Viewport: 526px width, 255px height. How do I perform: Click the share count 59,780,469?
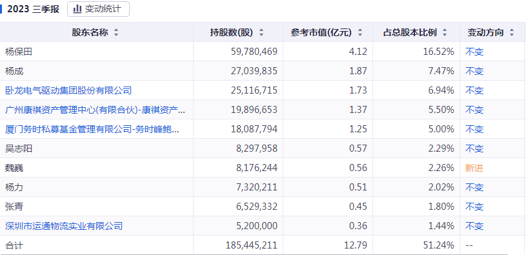pos(254,52)
